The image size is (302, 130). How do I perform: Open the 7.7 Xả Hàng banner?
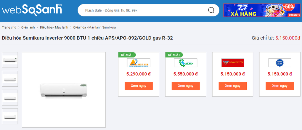click(262, 10)
